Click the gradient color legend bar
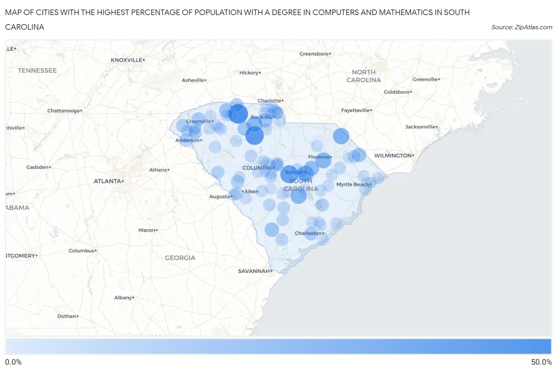The image size is (557, 371). [278, 346]
